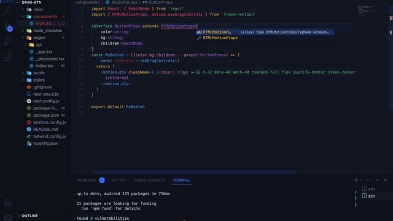Click the editor minimap preview

pyautogui.click(x=372, y=10)
